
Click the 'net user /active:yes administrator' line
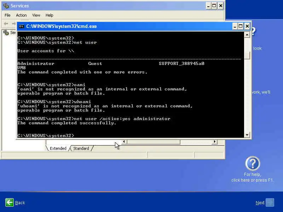94,119
